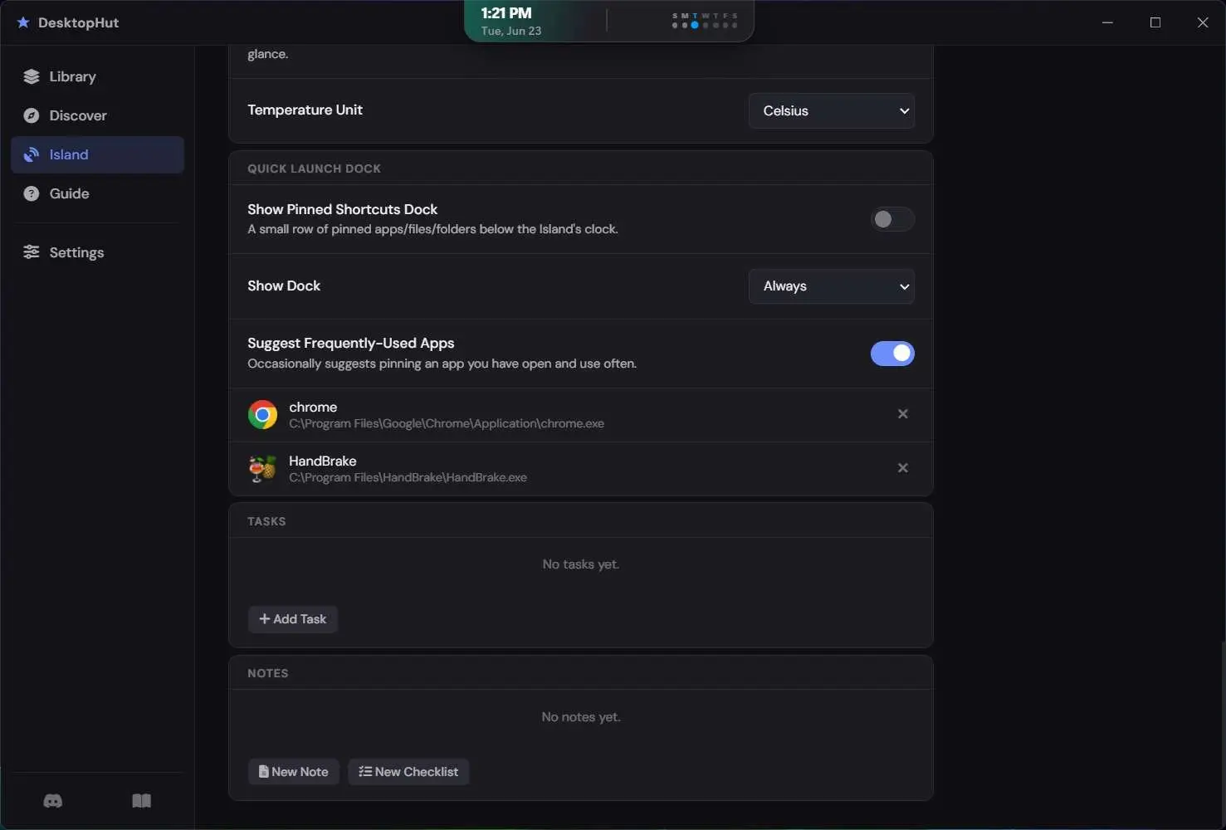This screenshot has width=1226, height=830.
Task: Open the Temperature Unit dropdown
Action: (832, 110)
